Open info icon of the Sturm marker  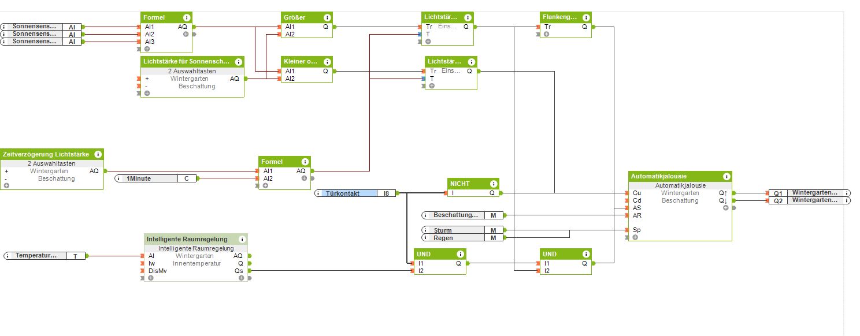[x=426, y=230]
